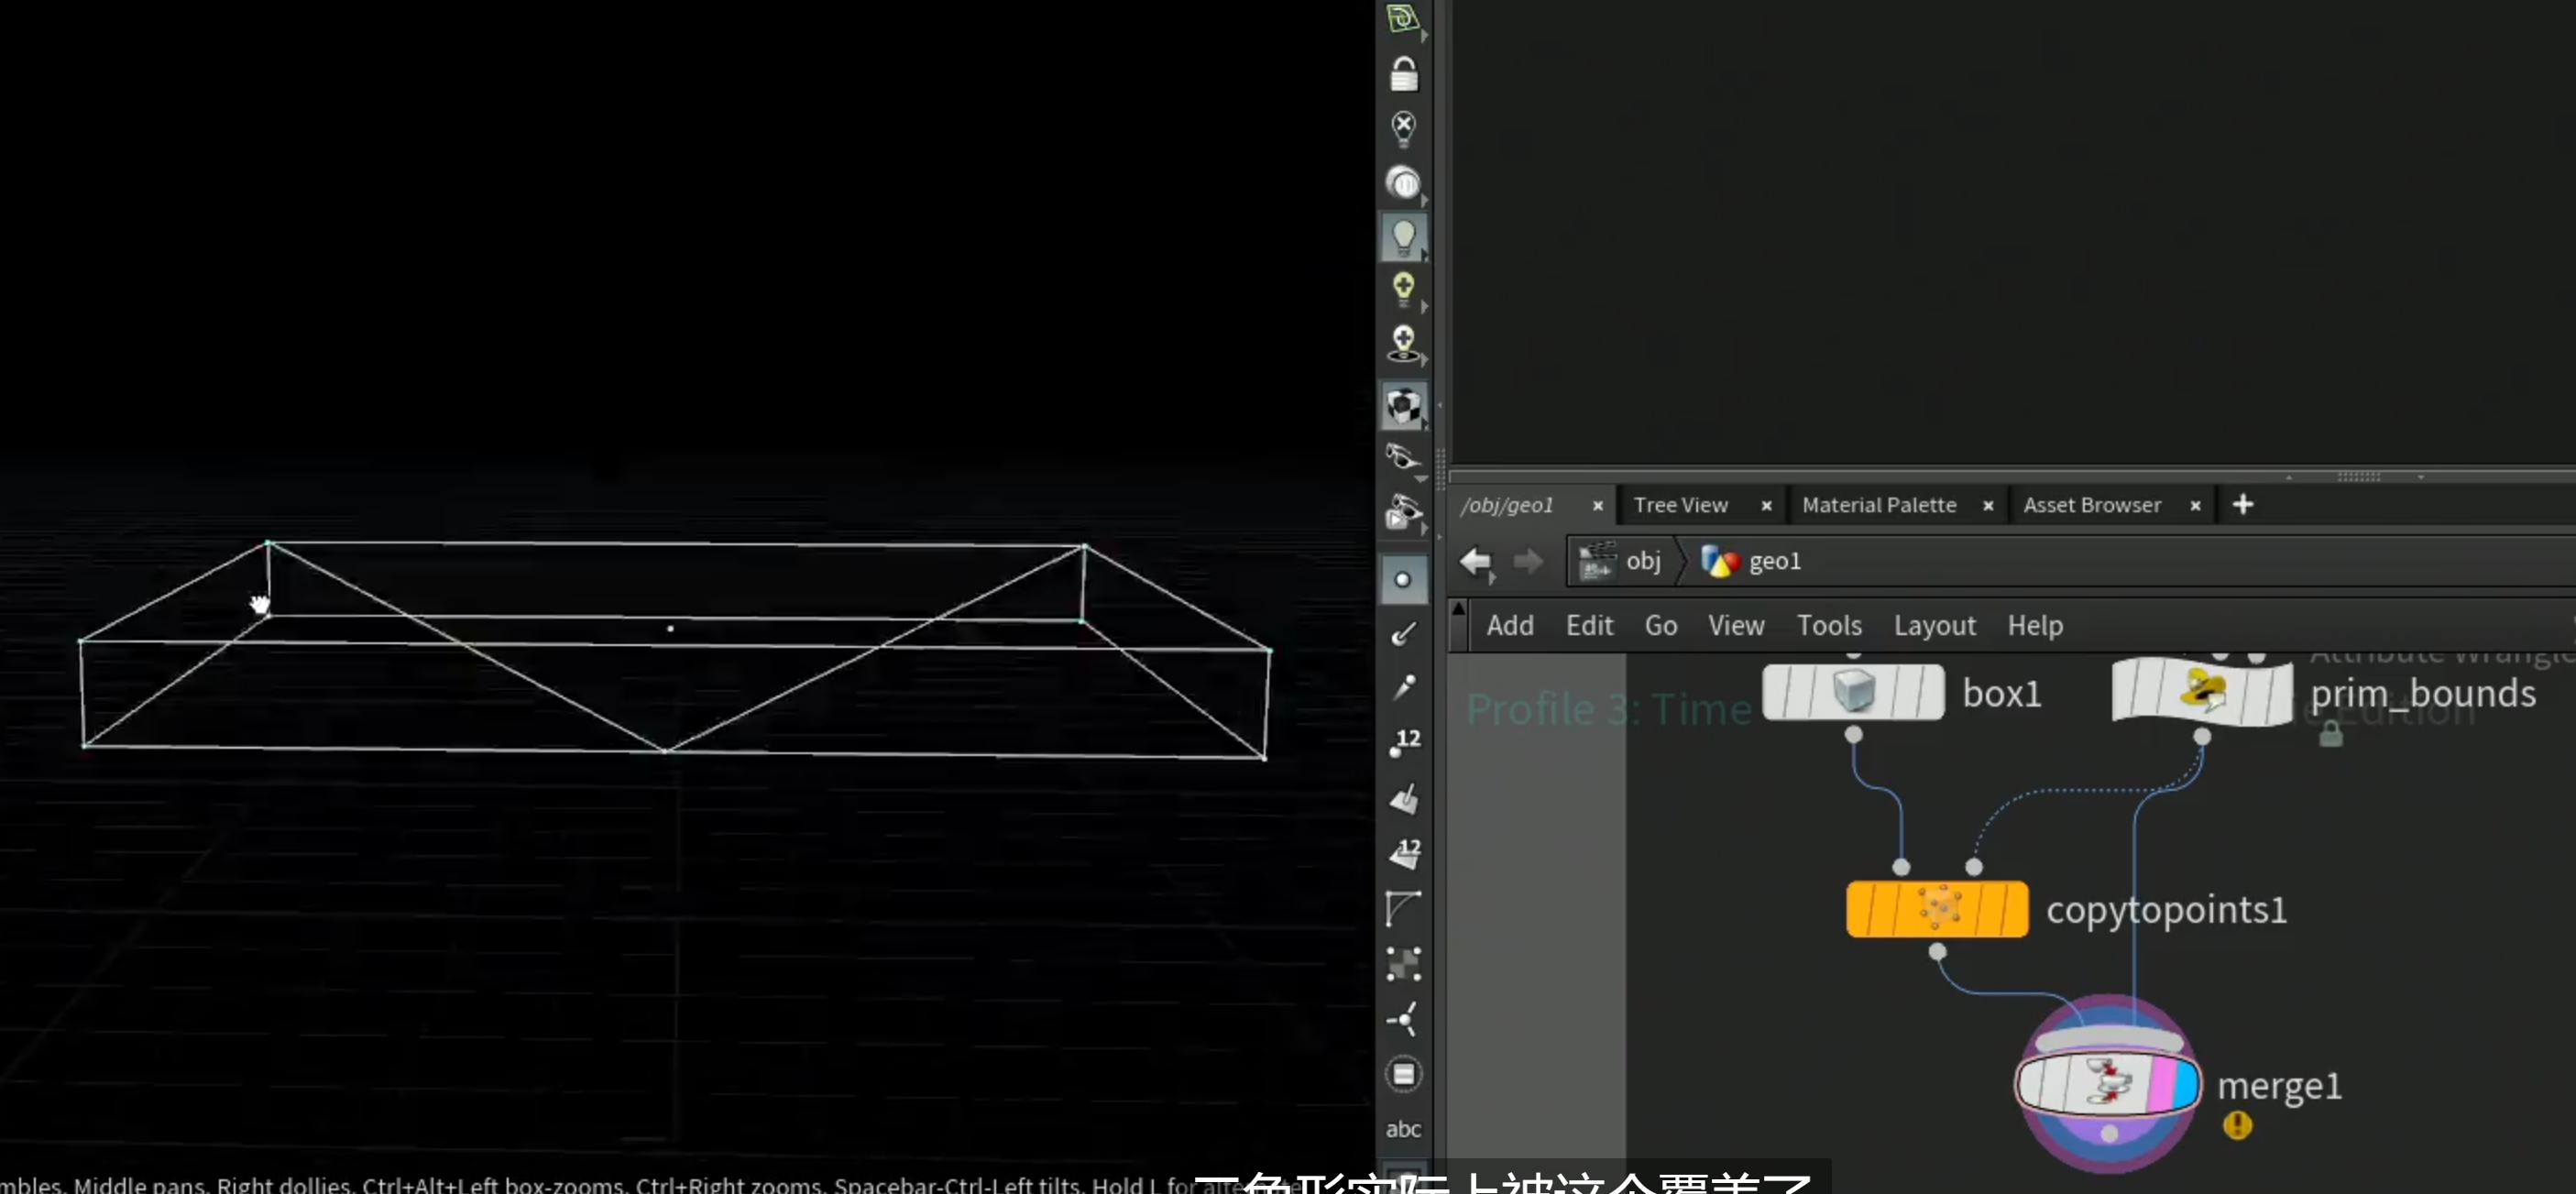Open the Tools menu
This screenshot has height=1194, width=2576.
click(x=1828, y=626)
